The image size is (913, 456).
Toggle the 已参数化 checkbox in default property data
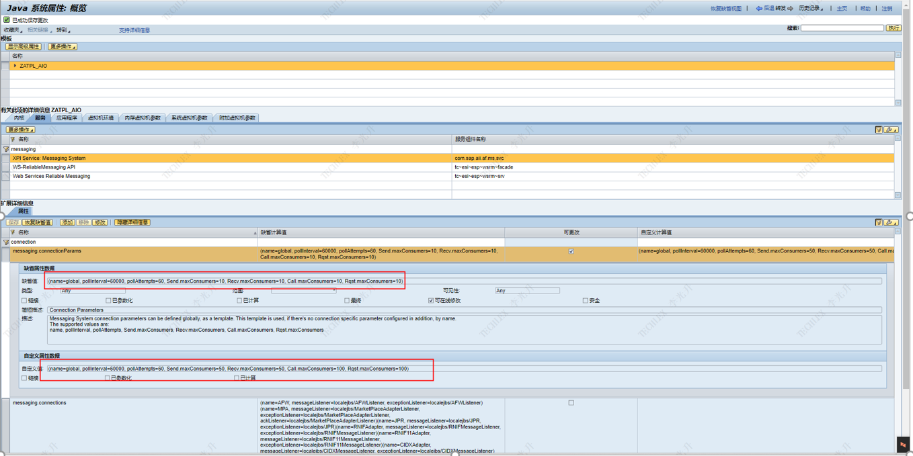point(108,301)
